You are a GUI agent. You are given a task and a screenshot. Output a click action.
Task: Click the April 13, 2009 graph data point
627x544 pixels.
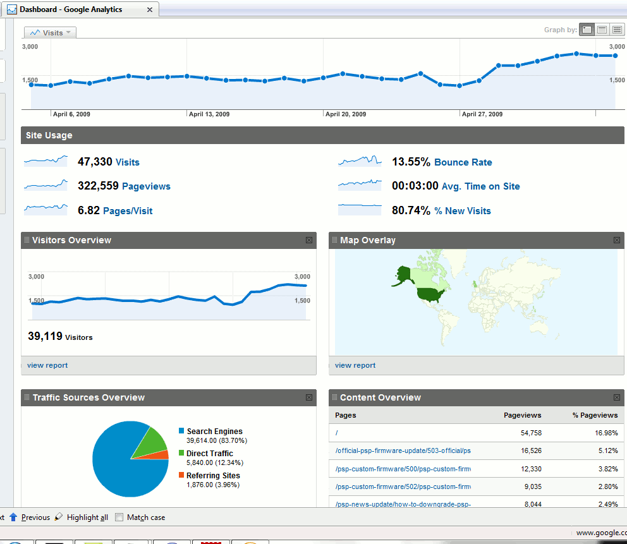point(186,76)
